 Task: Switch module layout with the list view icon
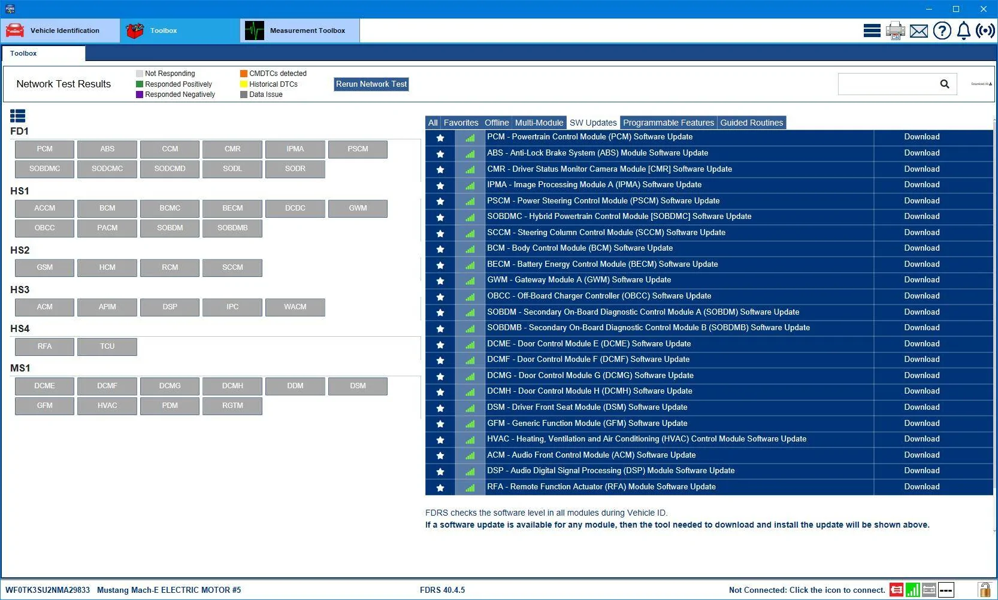coord(18,116)
